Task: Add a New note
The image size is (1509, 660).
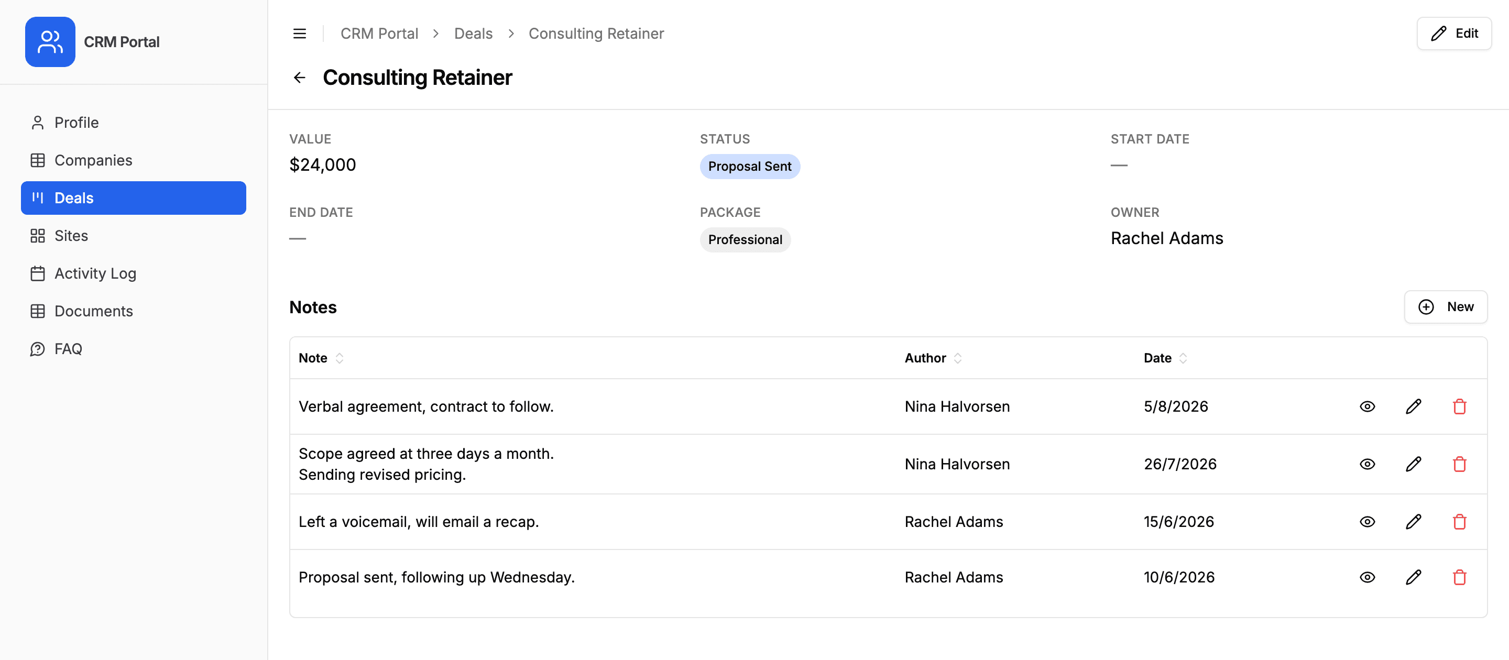Action: [1445, 307]
